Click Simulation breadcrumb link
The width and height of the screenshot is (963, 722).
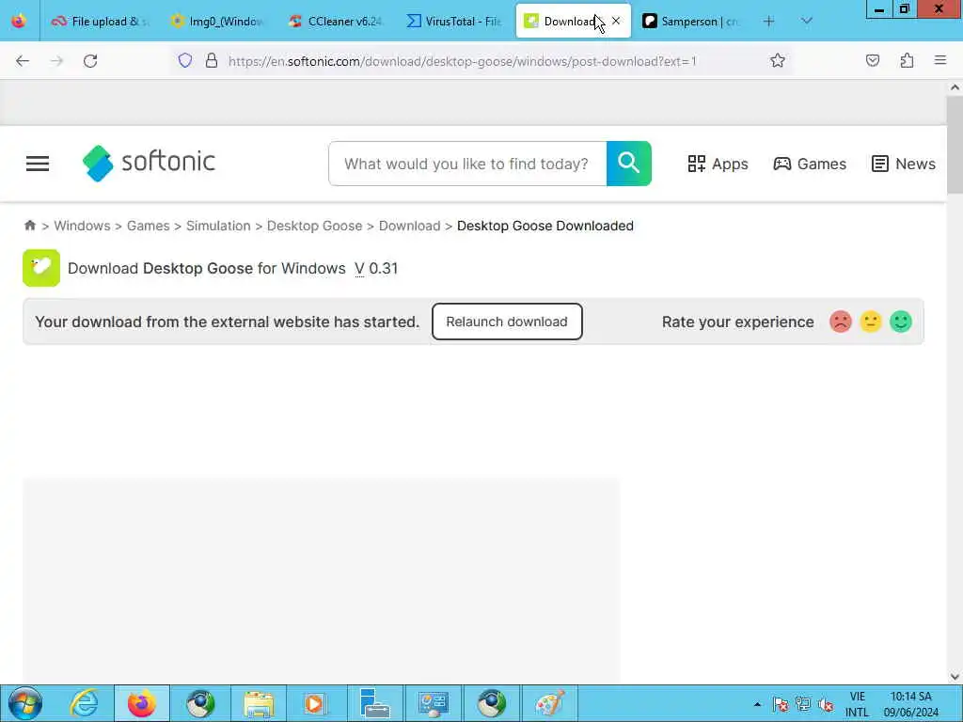click(218, 226)
